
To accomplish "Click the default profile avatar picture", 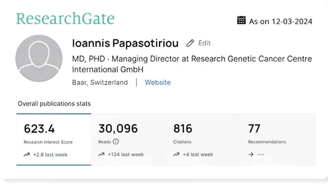I will [x=39, y=58].
